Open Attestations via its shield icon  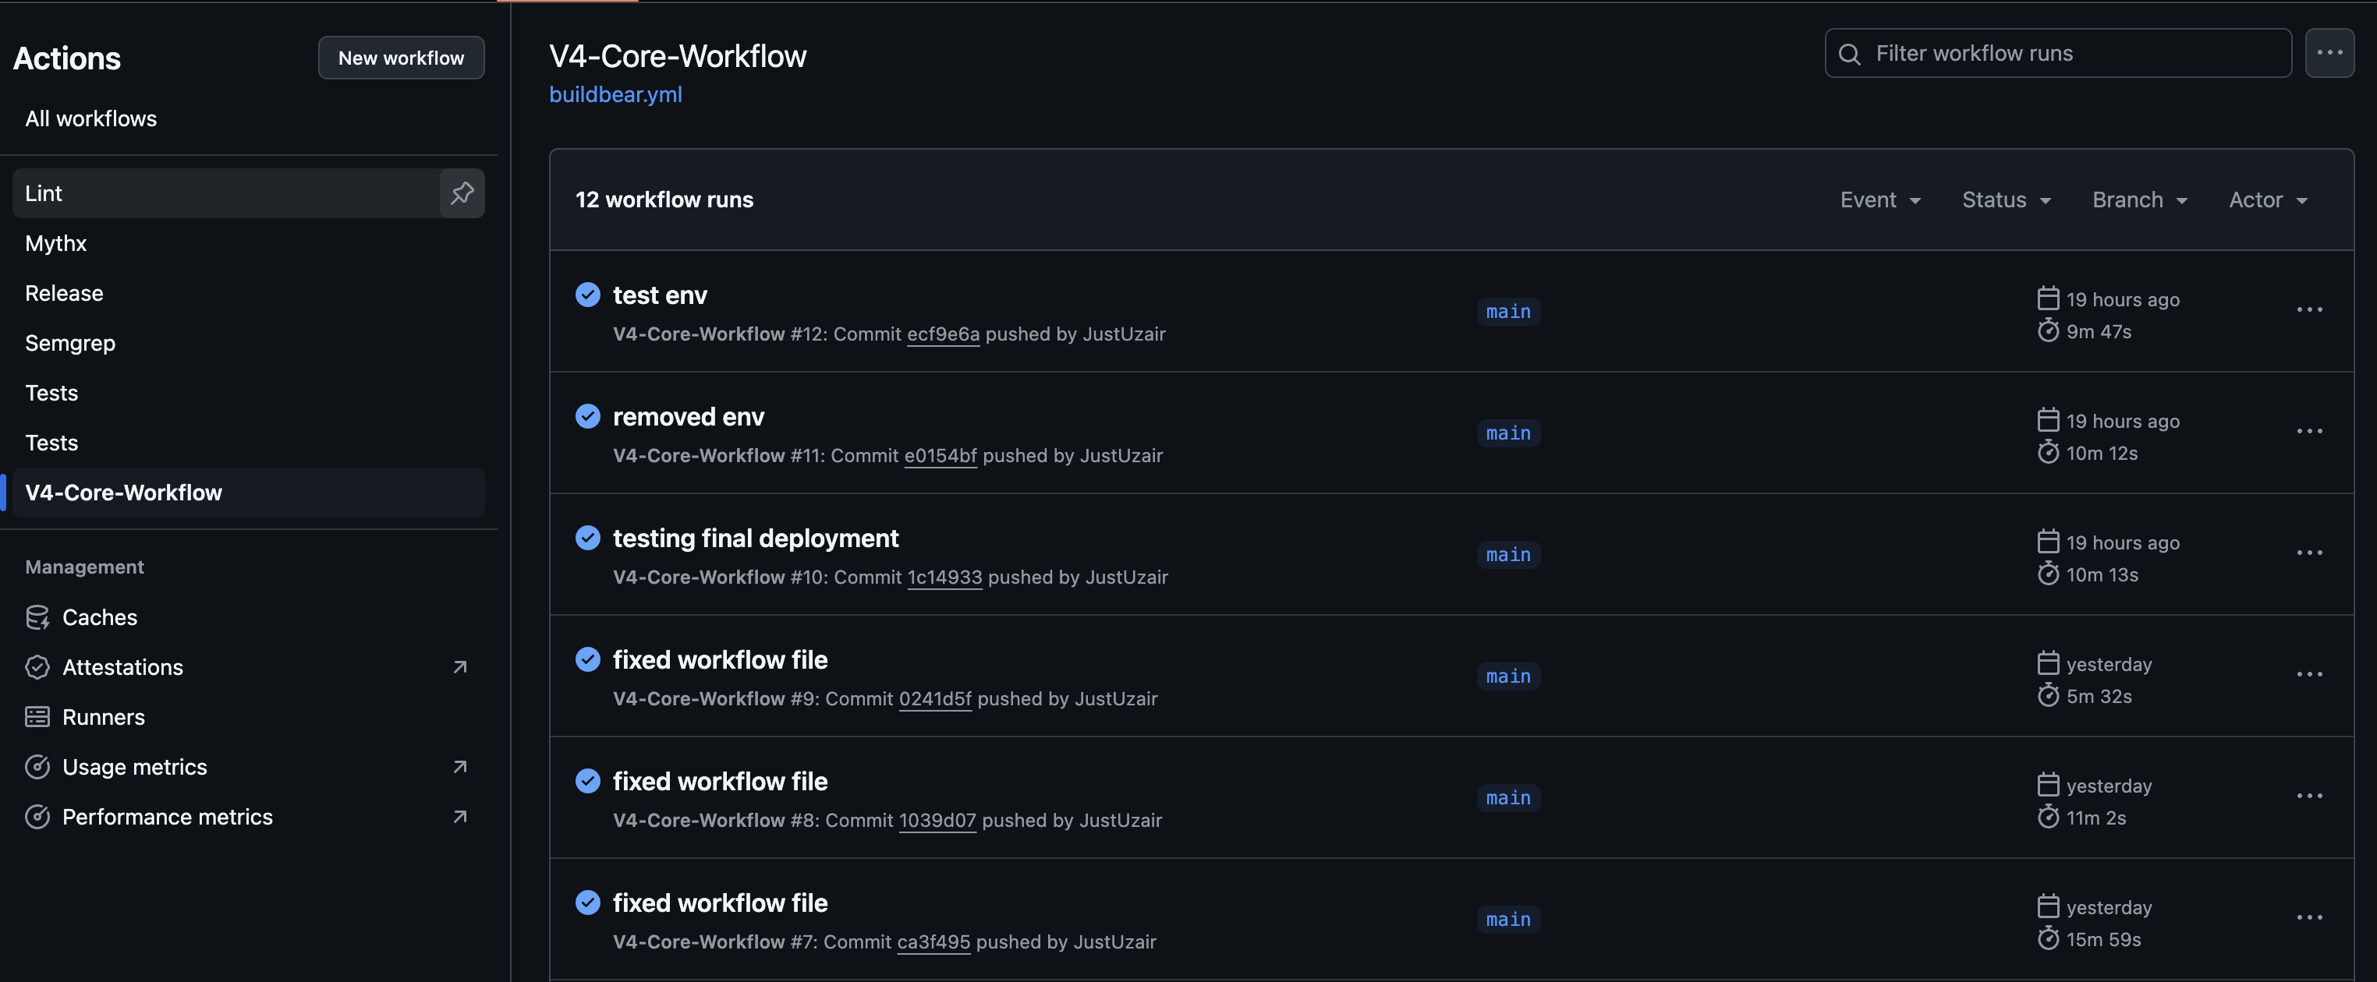38,666
